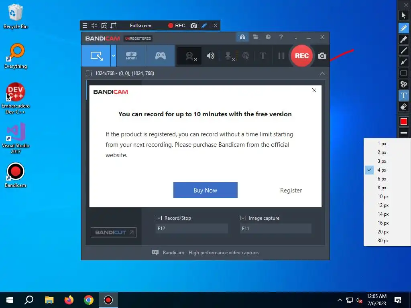This screenshot has height=308, width=411.
Task: Open the taskbar search
Action: coord(29,300)
